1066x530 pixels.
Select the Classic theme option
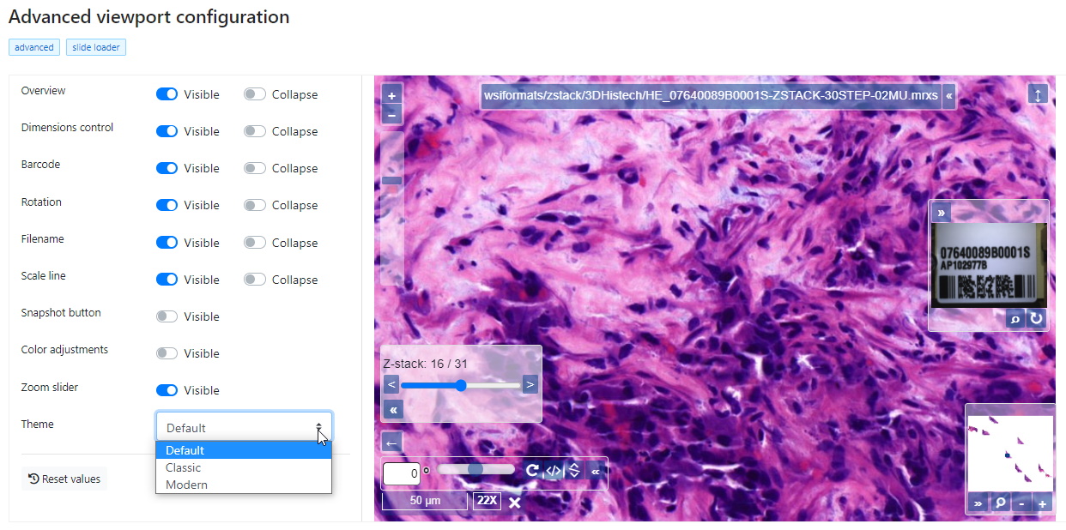tap(184, 467)
